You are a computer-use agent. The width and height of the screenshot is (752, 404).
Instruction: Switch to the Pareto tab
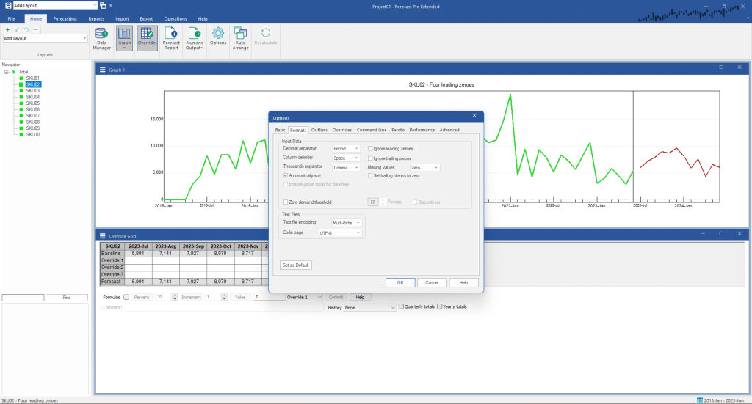click(398, 131)
